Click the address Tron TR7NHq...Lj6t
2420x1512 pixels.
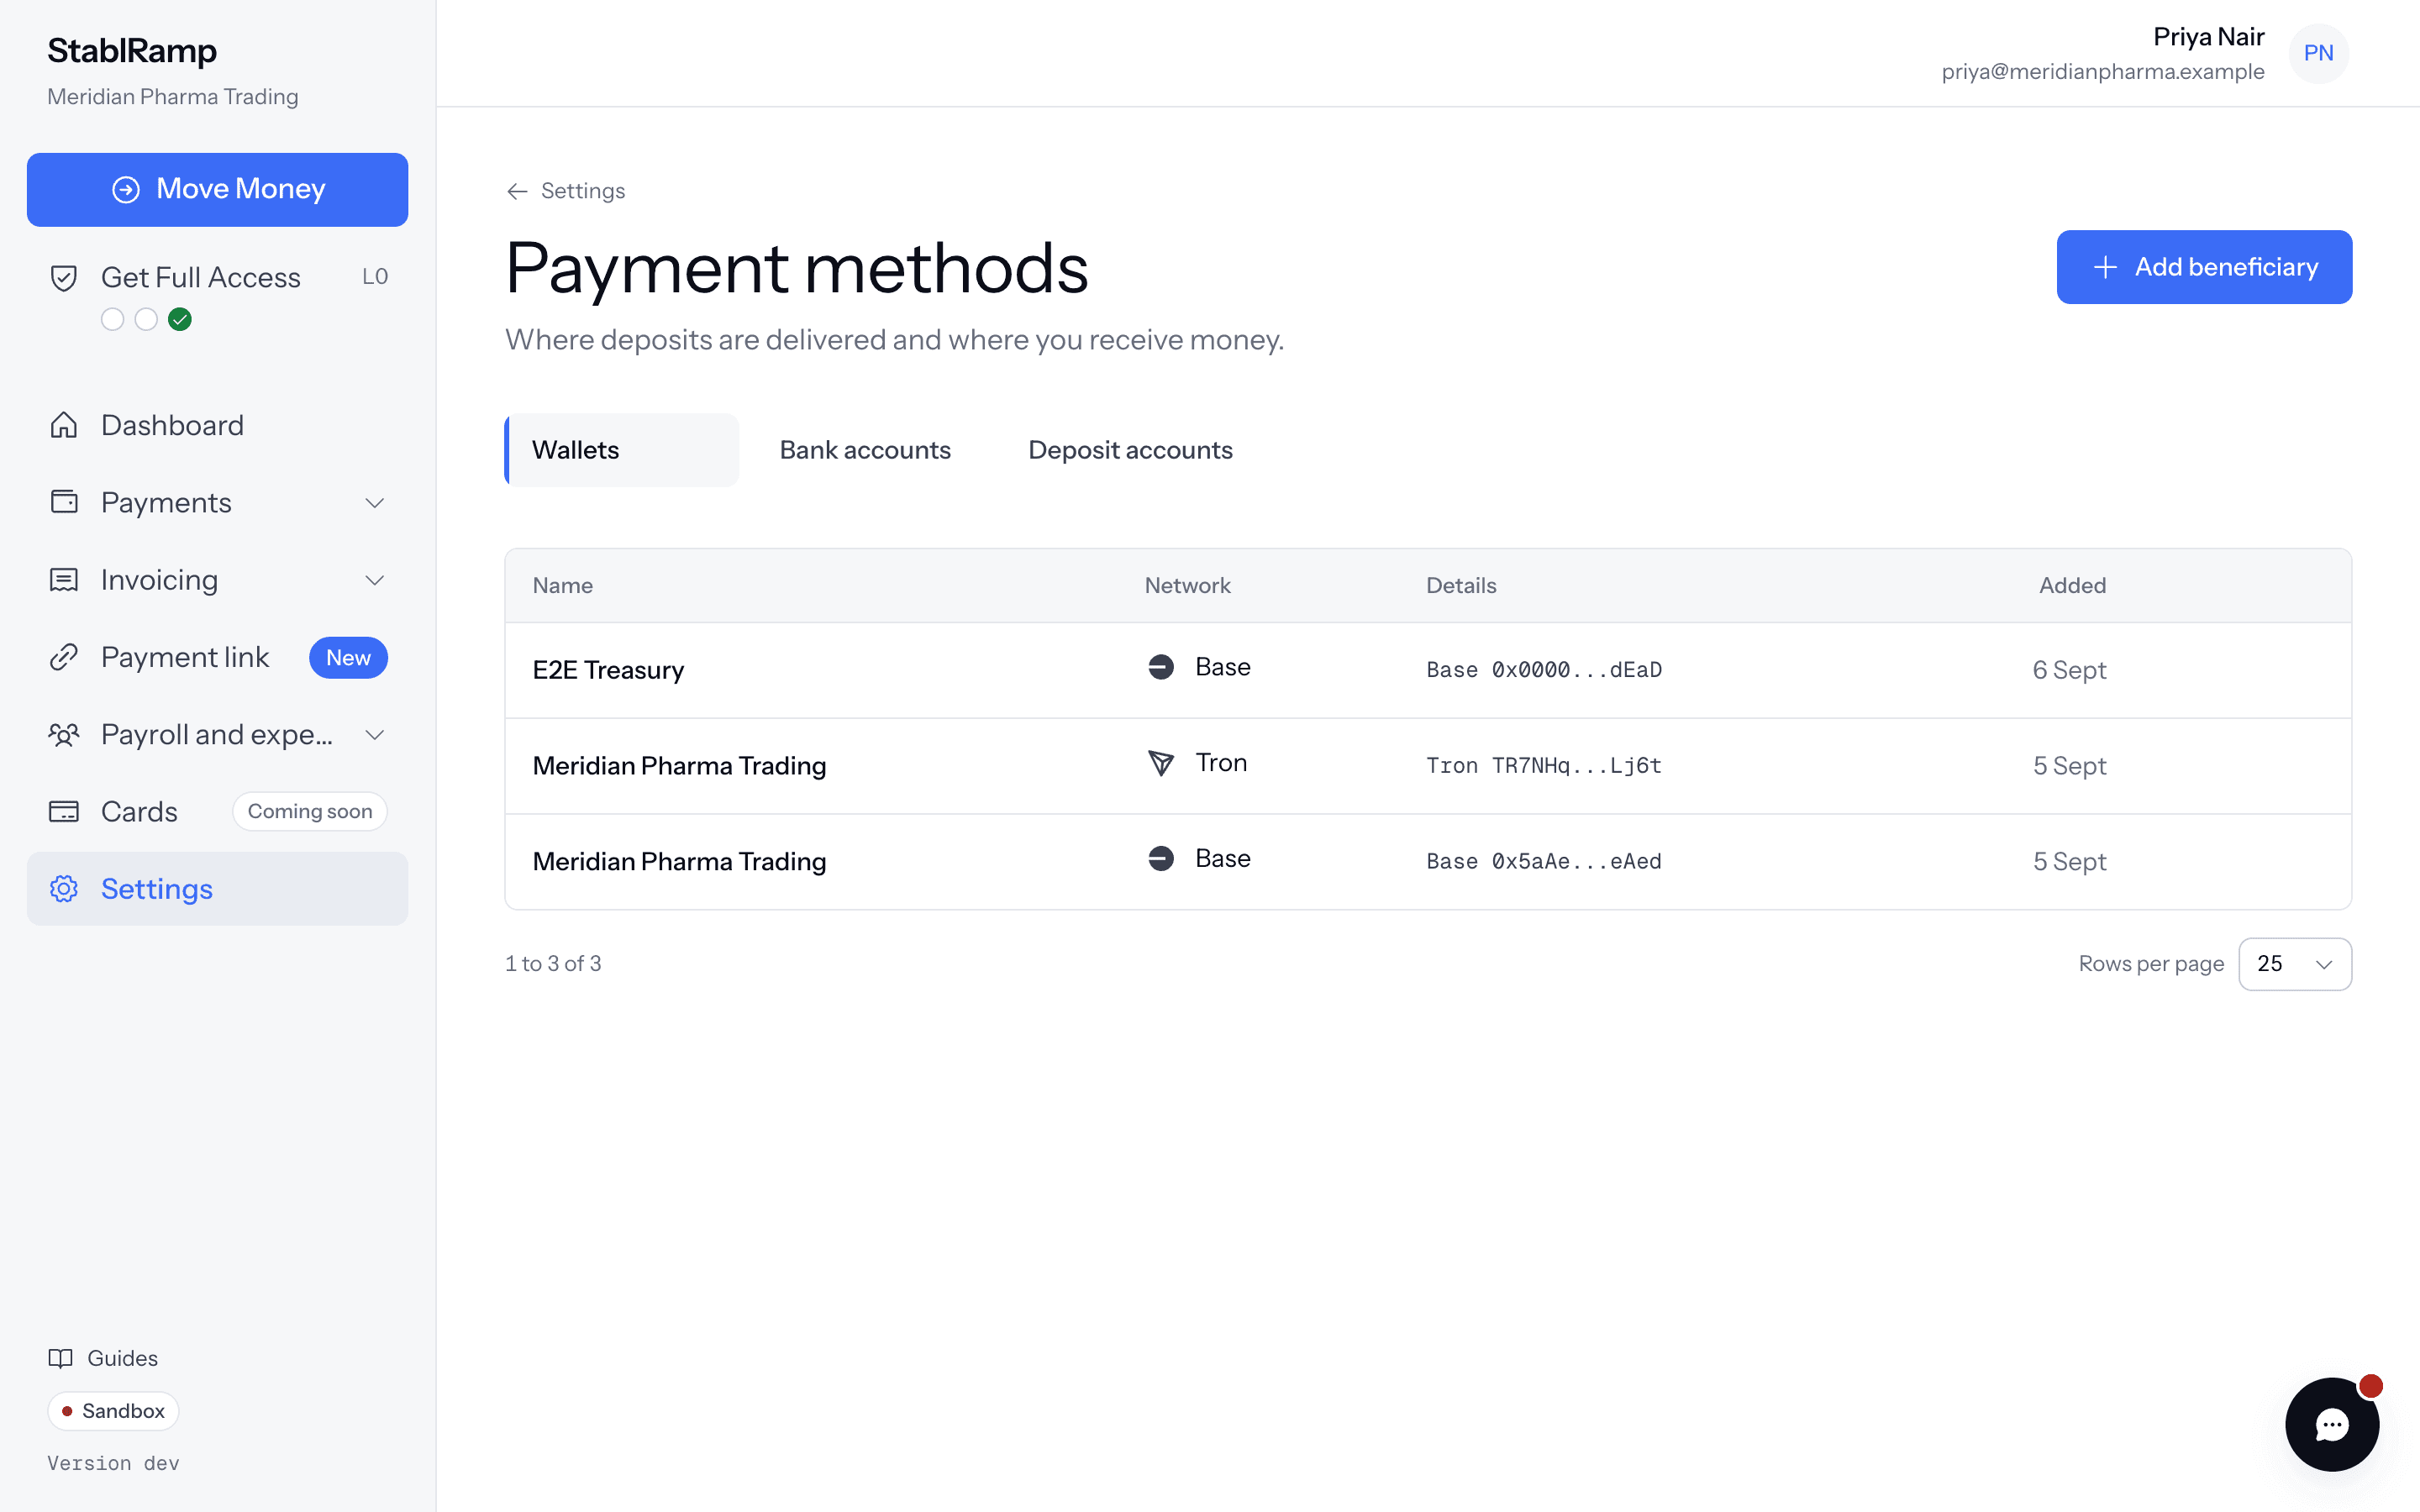1544,766
